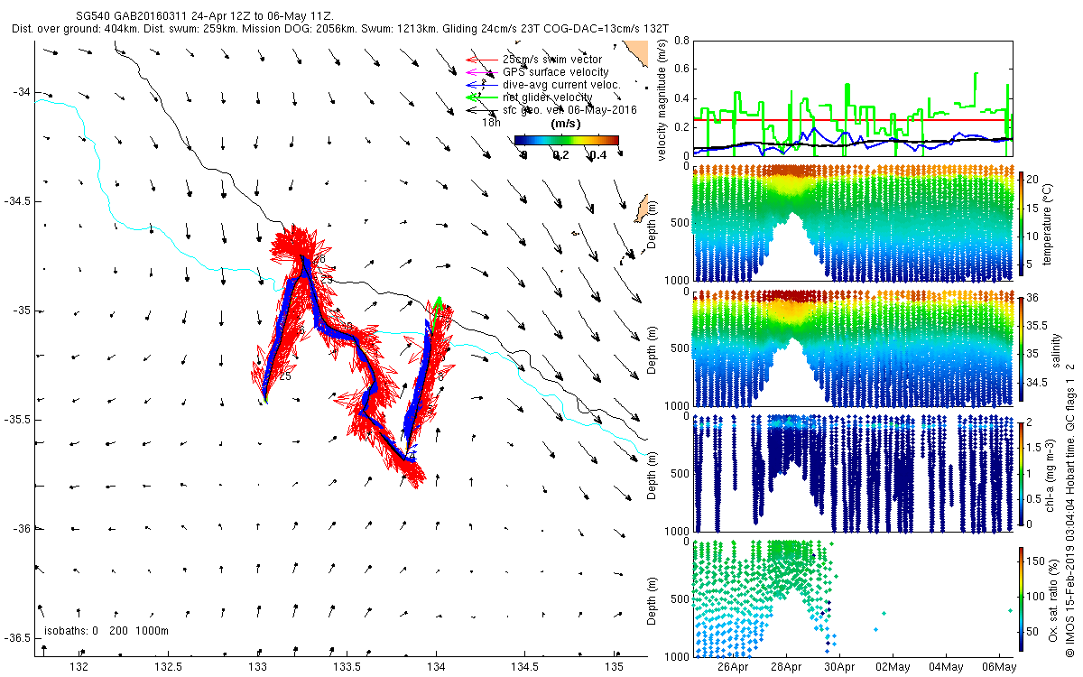Click the magenta GPS surface velocity legend arrow

(x=483, y=72)
